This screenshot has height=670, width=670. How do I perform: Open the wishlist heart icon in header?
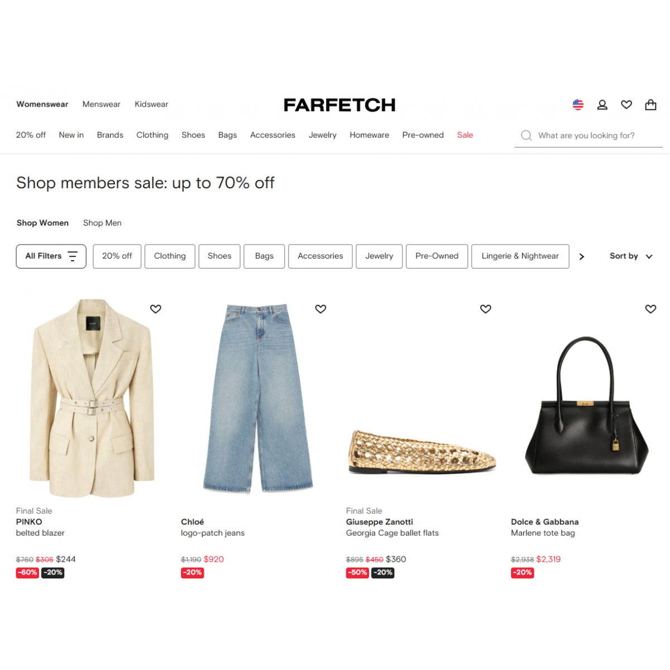pos(626,104)
